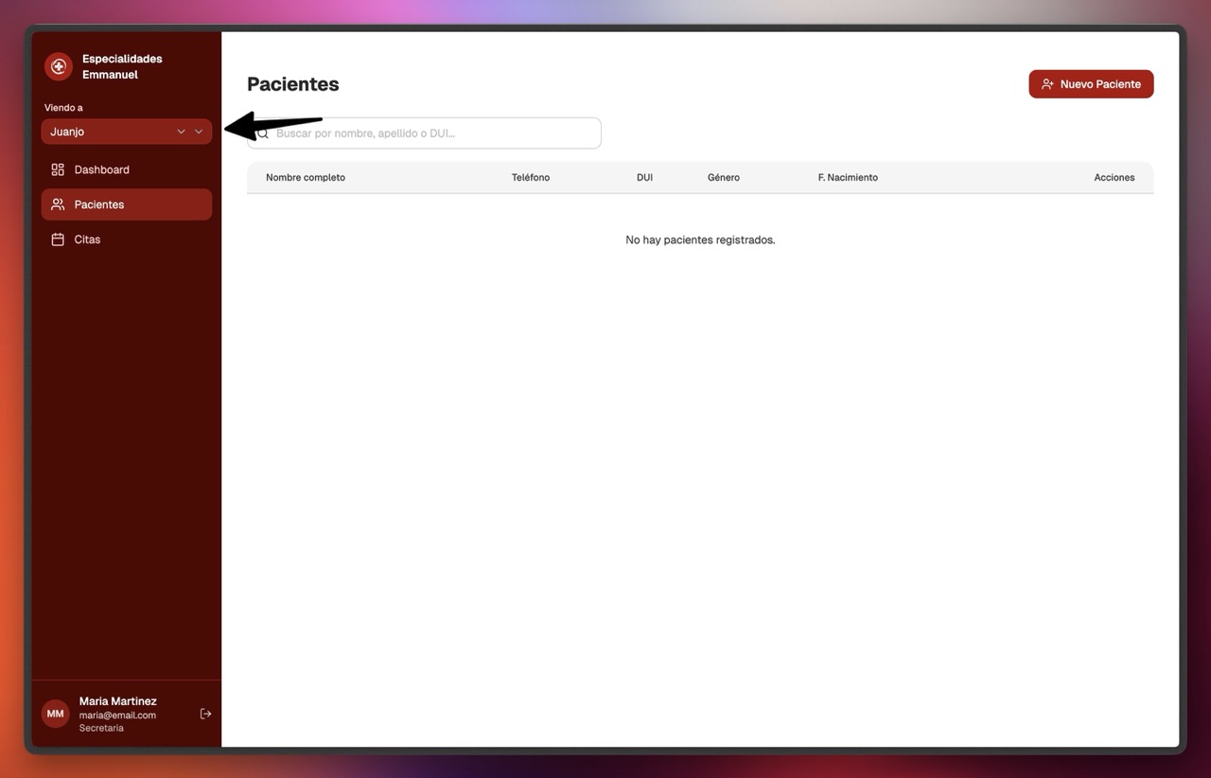
Task: Expand the inner chevron inside the Juanjo selector
Action: [181, 132]
